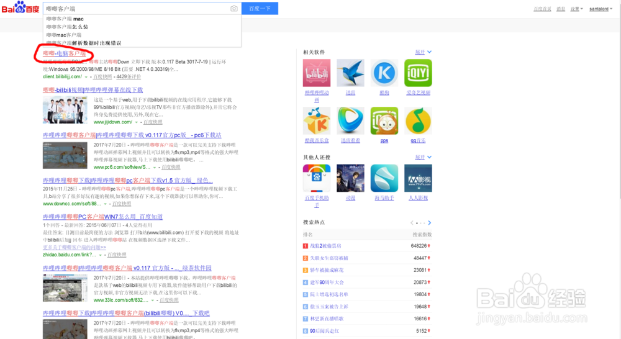Open 设置 dropdown in header
Screen dimensions: 621x339
[577, 9]
